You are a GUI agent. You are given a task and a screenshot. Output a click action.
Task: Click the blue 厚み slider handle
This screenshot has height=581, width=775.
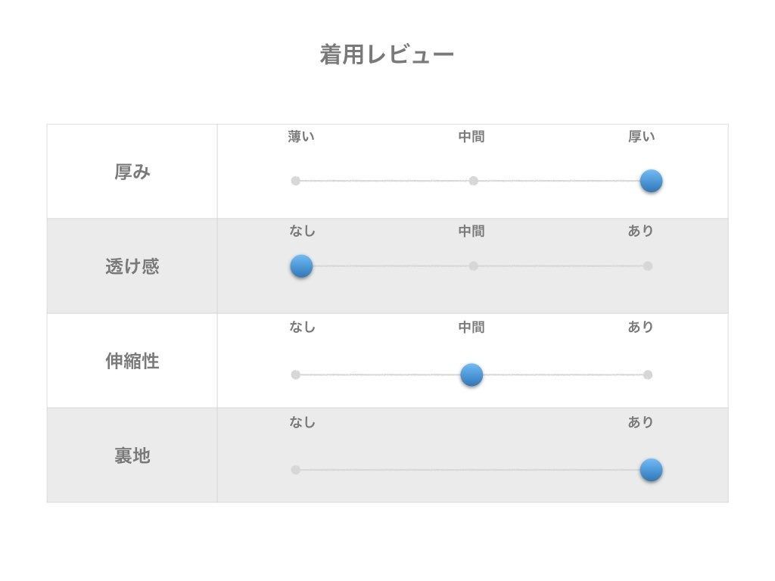click(651, 181)
